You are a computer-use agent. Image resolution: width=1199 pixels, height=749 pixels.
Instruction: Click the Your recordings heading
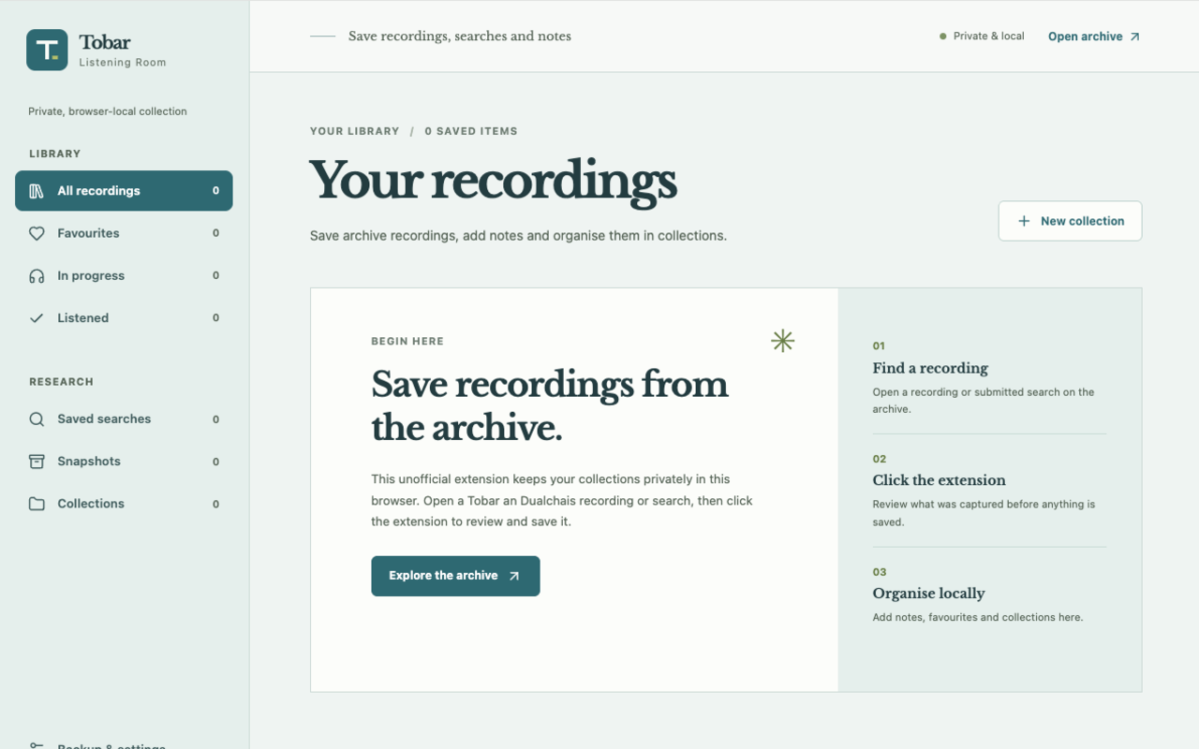click(x=493, y=180)
